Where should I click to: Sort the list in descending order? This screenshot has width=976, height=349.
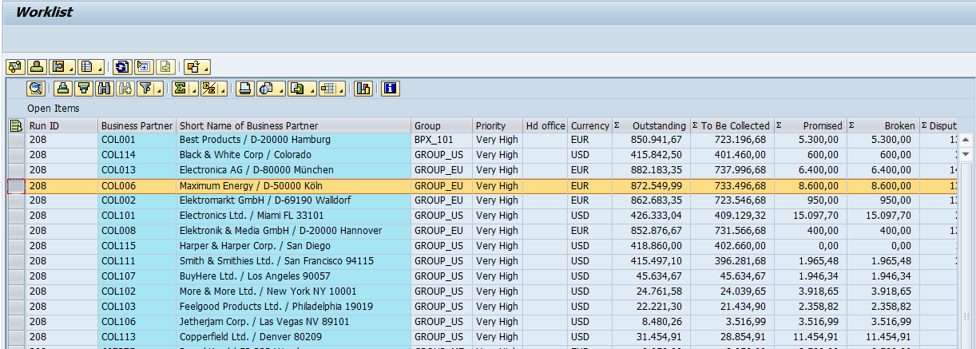(x=83, y=89)
